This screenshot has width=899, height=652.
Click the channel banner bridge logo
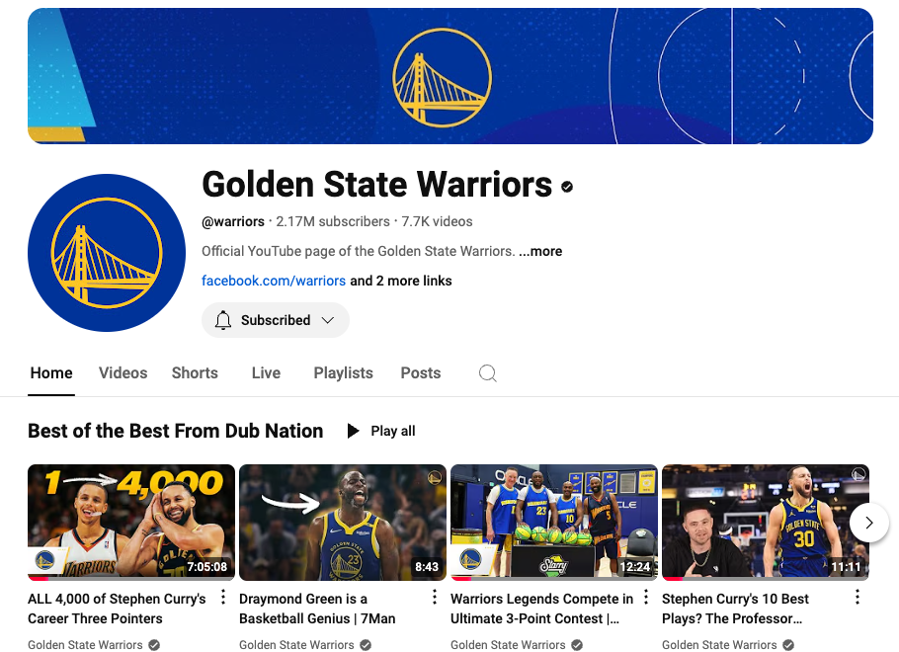(x=442, y=77)
